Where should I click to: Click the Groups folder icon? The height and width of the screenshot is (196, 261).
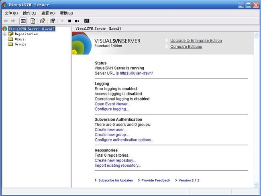pyautogui.click(x=11, y=44)
